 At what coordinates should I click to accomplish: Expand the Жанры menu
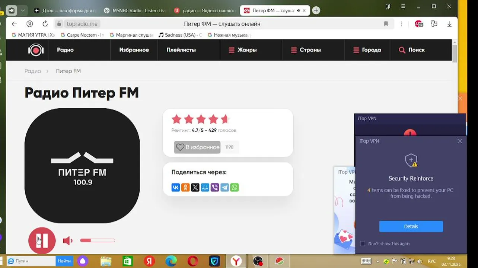tap(243, 50)
